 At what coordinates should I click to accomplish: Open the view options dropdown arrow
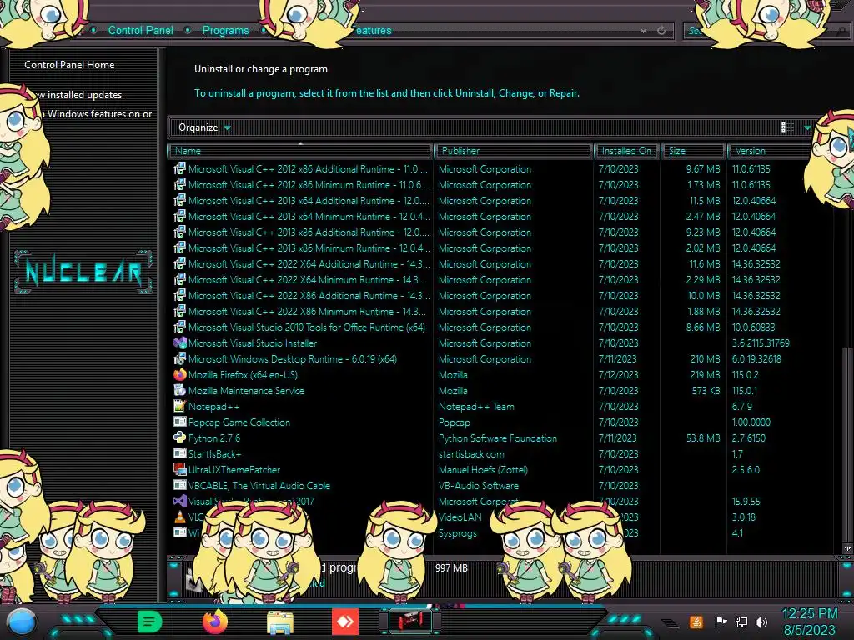click(807, 127)
